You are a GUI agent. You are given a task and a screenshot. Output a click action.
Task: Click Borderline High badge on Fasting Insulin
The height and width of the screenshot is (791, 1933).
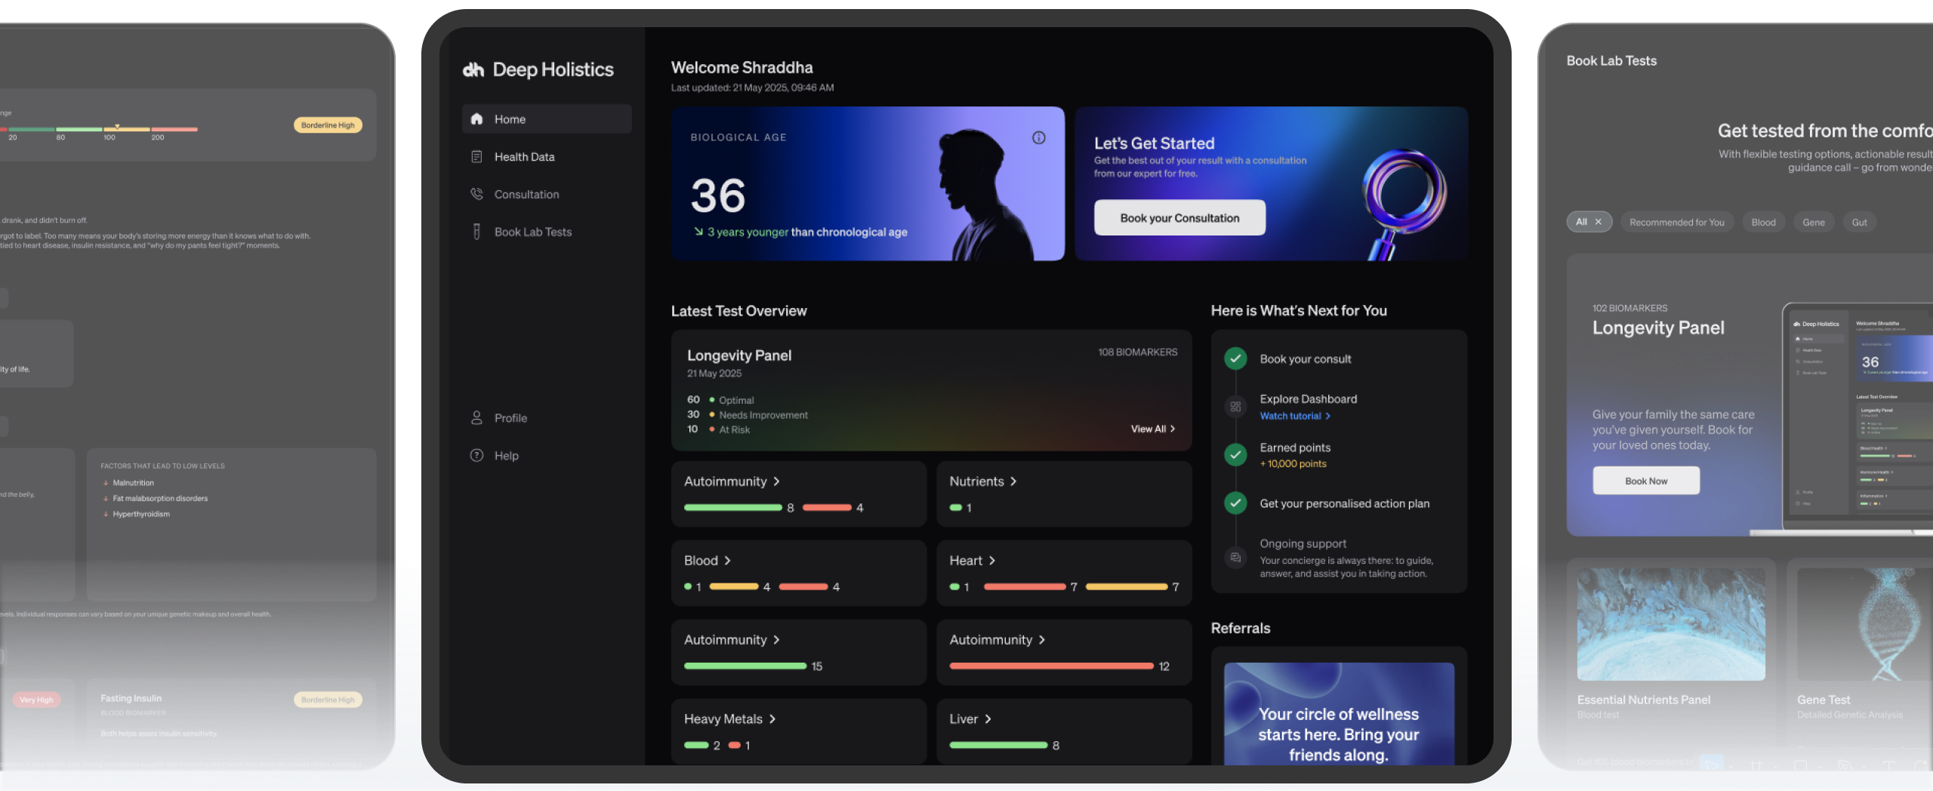pos(328,700)
